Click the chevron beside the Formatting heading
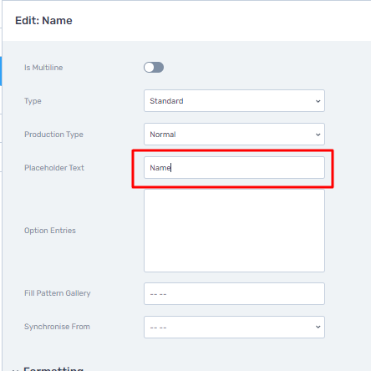The width and height of the screenshot is (371, 371). tap(15, 369)
